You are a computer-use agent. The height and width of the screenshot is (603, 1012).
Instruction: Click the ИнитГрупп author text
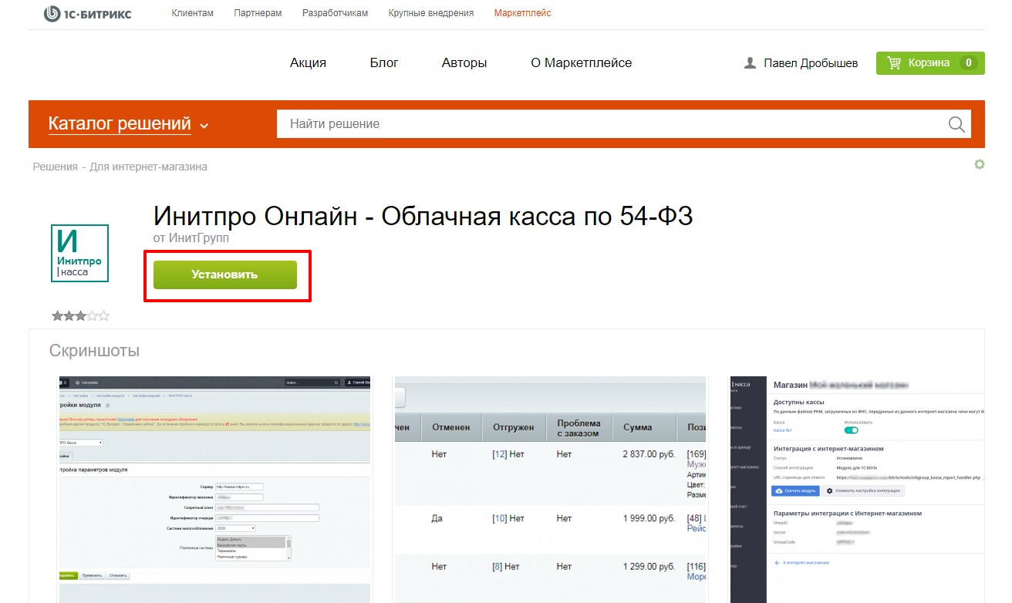click(199, 238)
